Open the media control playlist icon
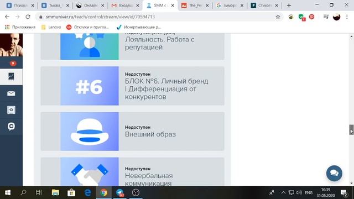Viewport: 354px width, 199px height. click(x=326, y=17)
